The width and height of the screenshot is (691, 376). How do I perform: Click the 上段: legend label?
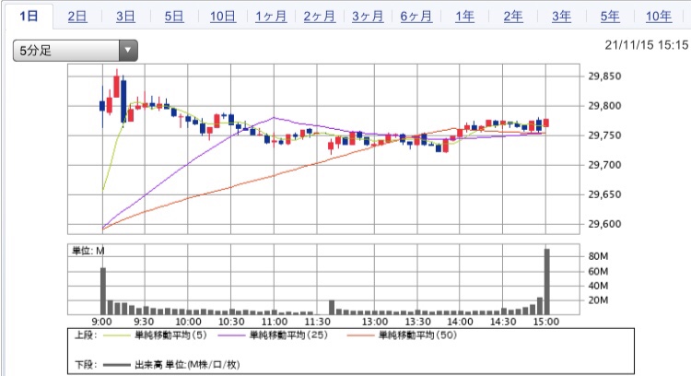tap(86, 335)
